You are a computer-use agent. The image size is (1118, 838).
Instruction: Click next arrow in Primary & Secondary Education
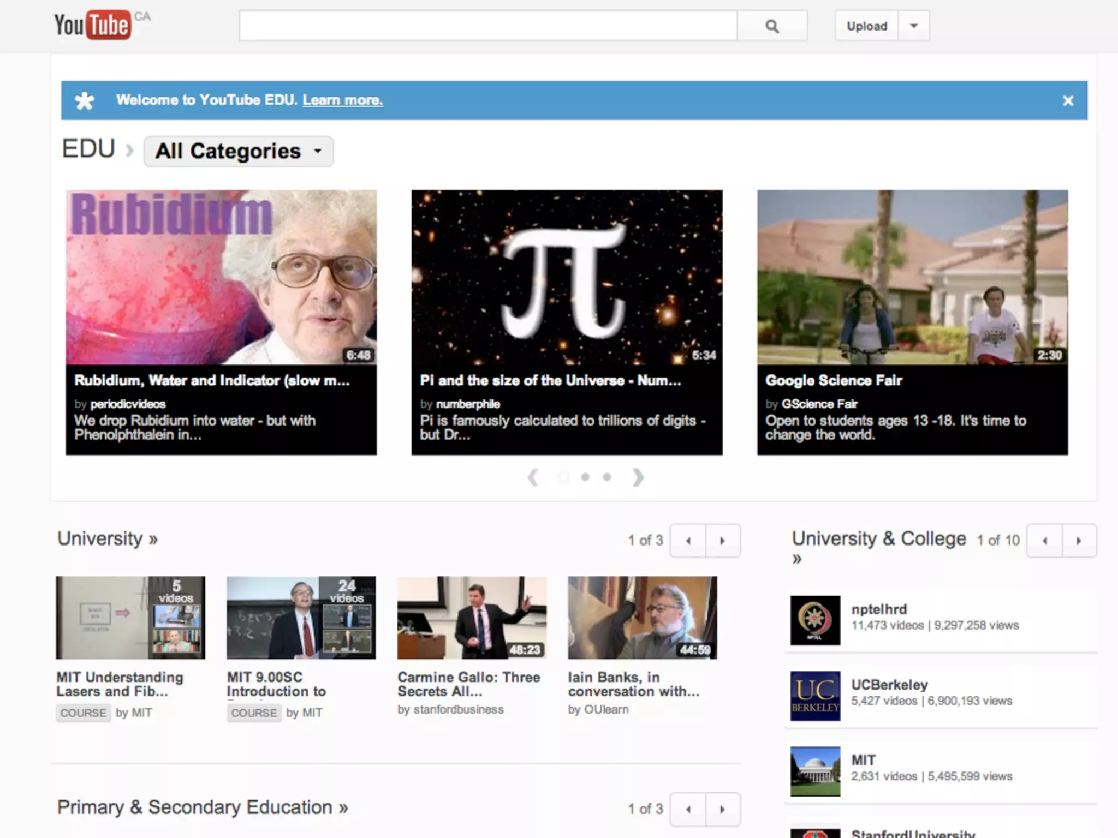pyautogui.click(x=722, y=809)
